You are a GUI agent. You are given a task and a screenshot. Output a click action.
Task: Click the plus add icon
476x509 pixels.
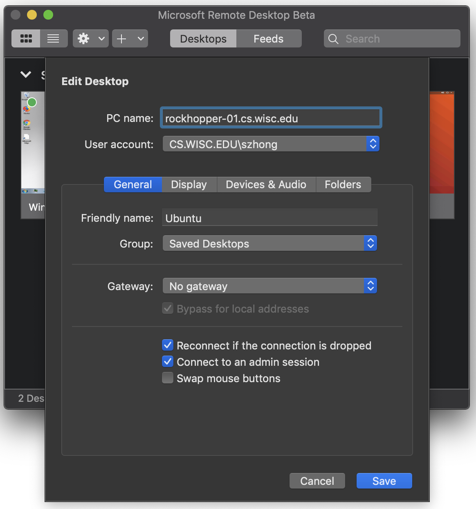[x=121, y=39]
